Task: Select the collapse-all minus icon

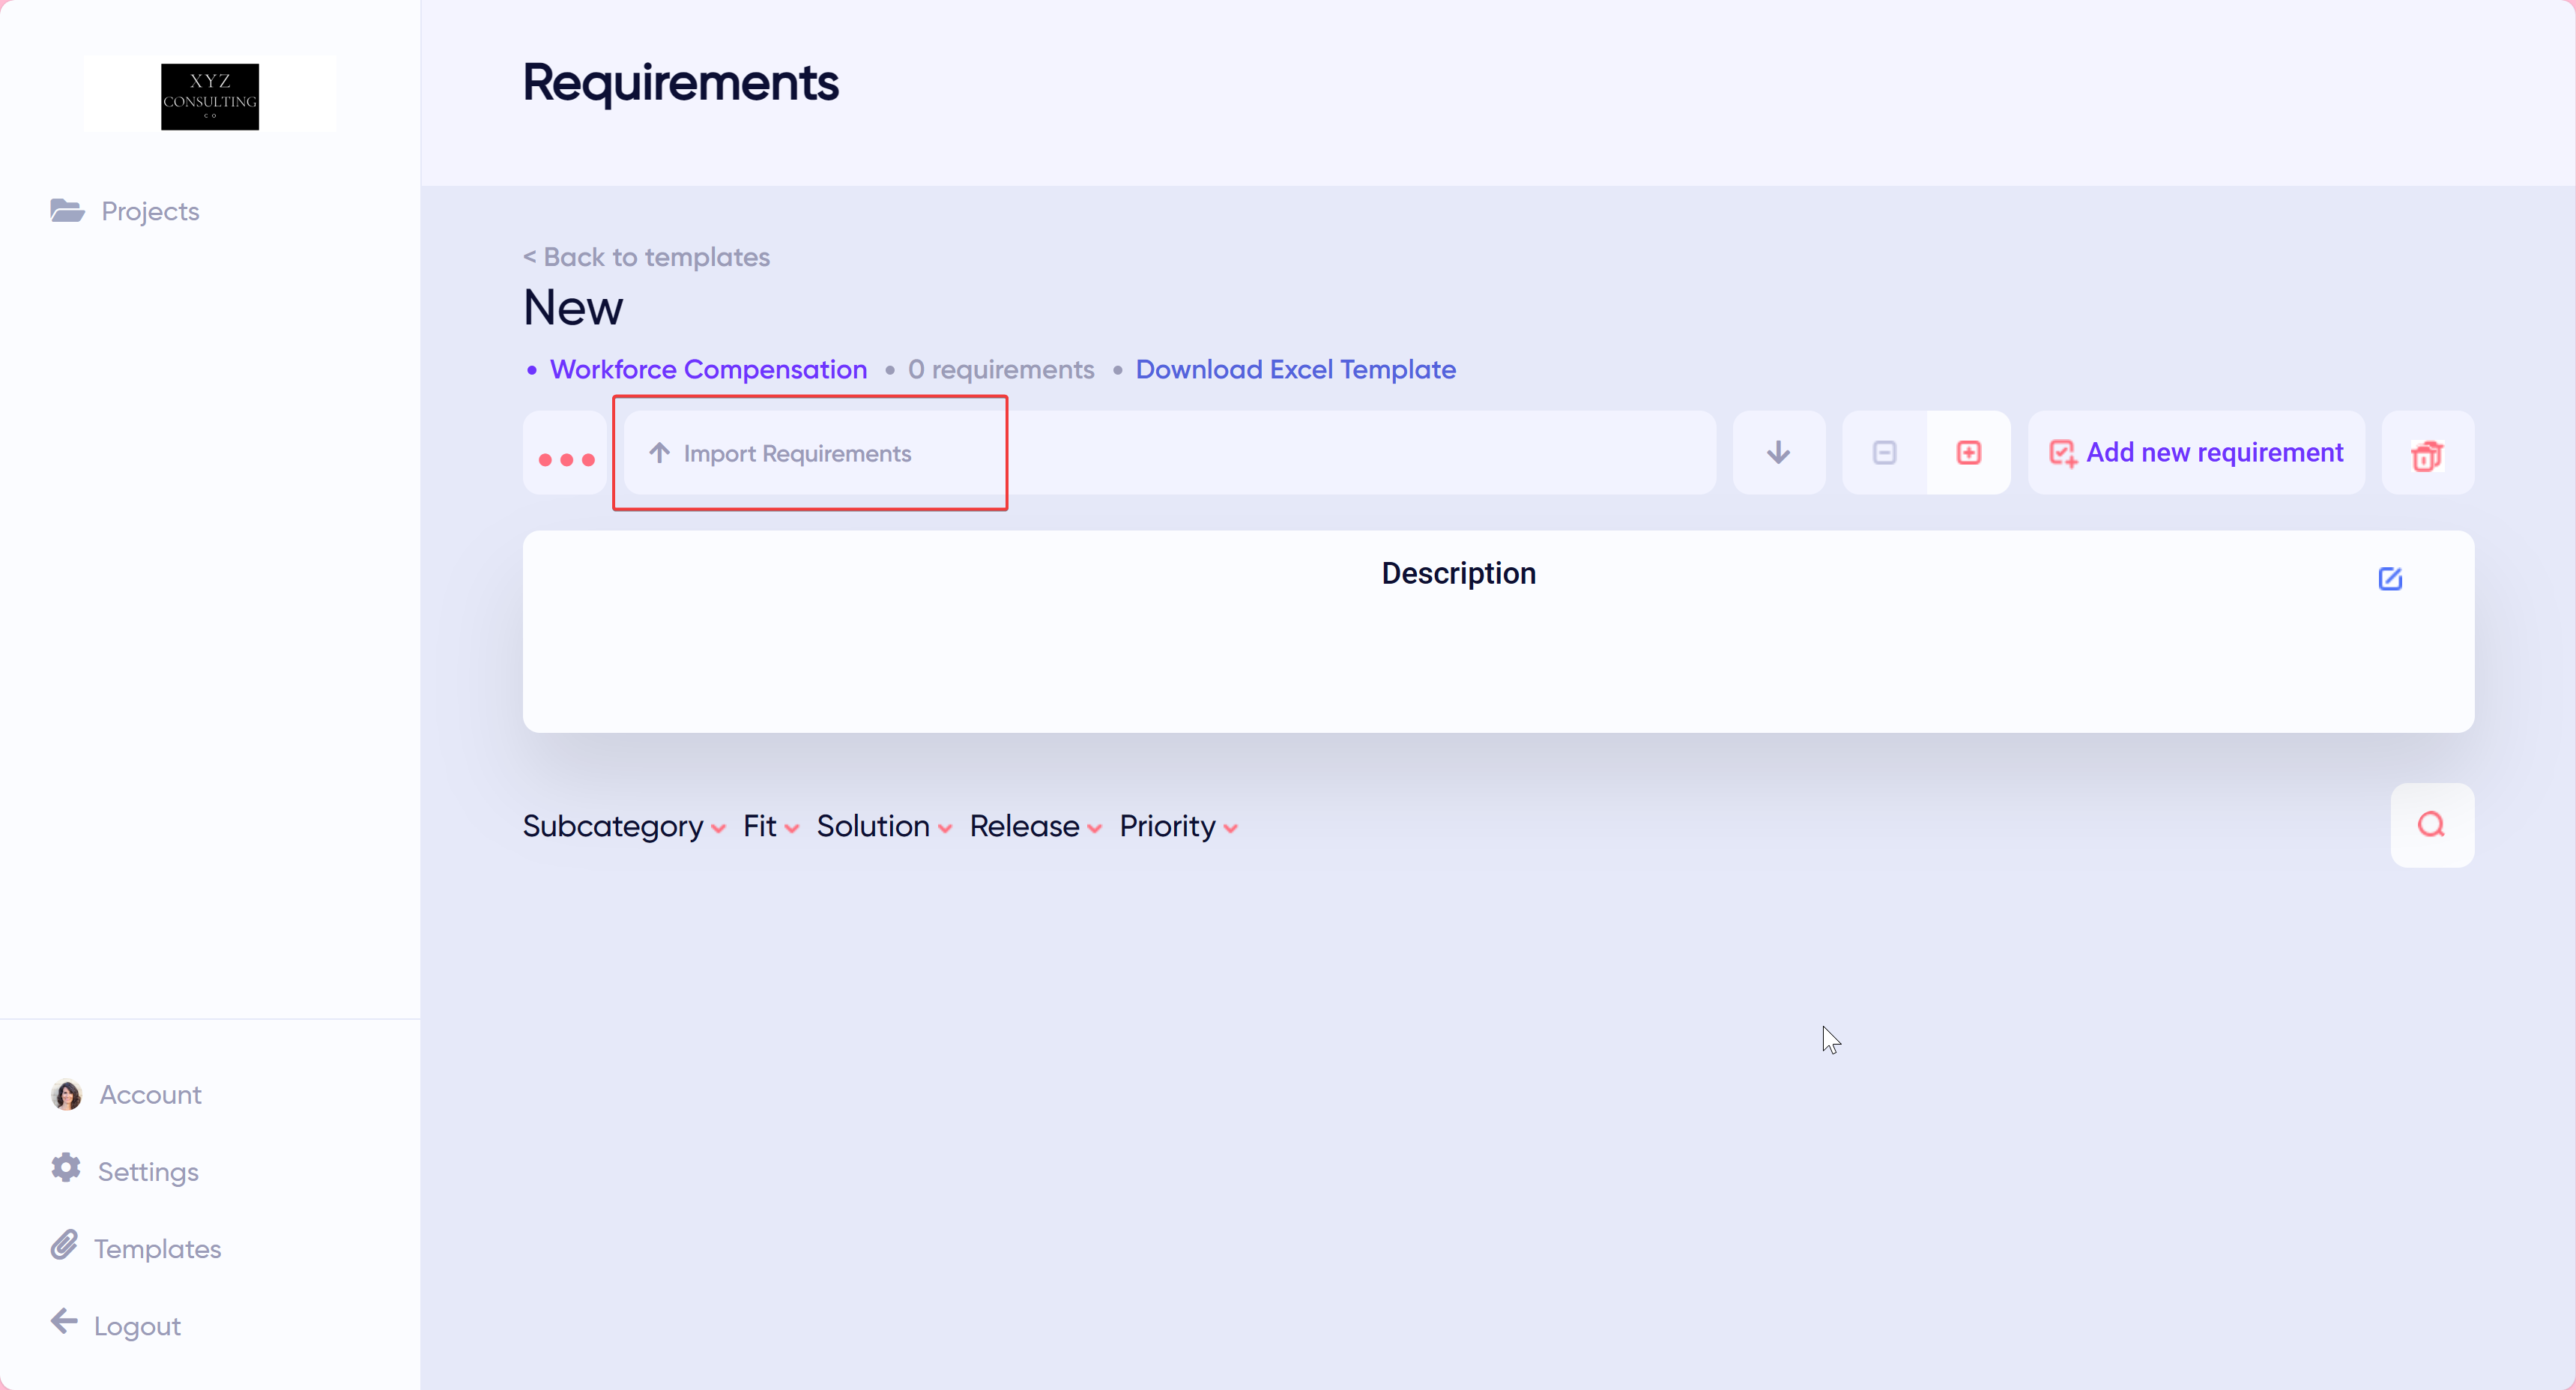Action: click(x=1884, y=453)
